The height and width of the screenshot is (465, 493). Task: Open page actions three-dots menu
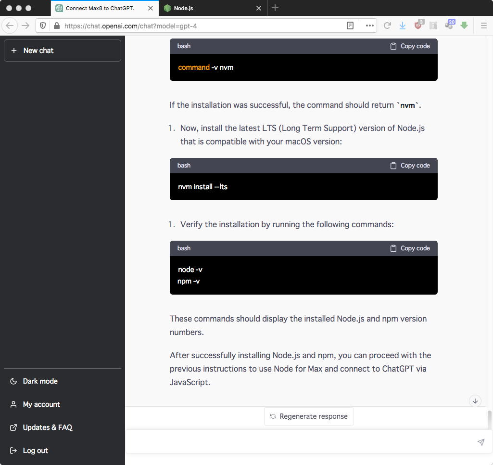click(370, 26)
